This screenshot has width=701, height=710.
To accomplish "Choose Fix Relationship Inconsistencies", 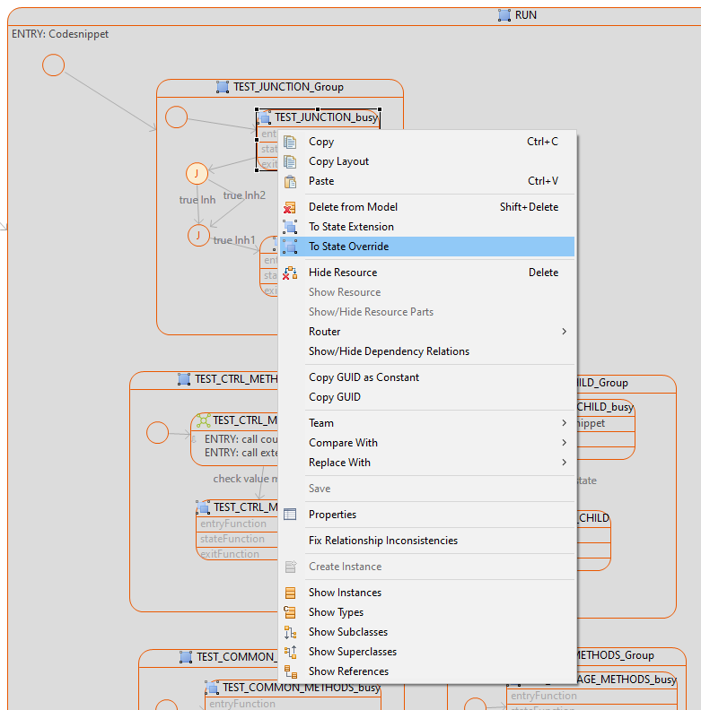I will [x=382, y=541].
